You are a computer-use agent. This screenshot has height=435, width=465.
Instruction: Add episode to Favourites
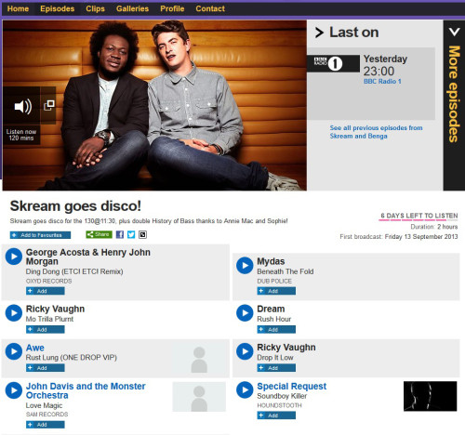[40, 235]
